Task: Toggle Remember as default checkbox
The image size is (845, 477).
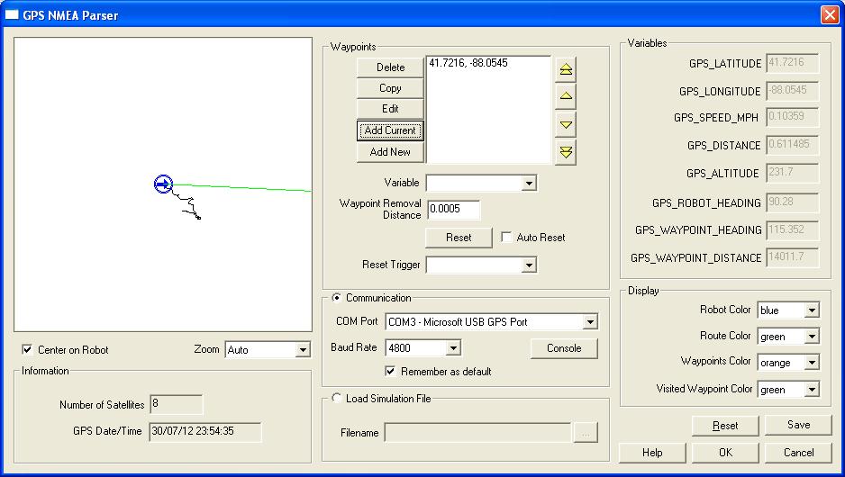Action: click(x=391, y=371)
